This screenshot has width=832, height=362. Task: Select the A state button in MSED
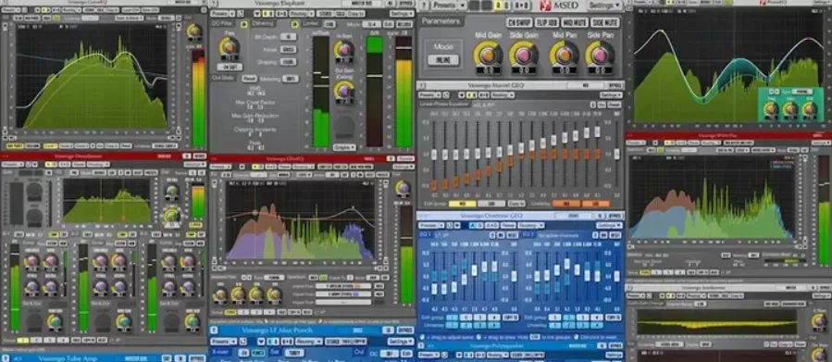[499, 6]
